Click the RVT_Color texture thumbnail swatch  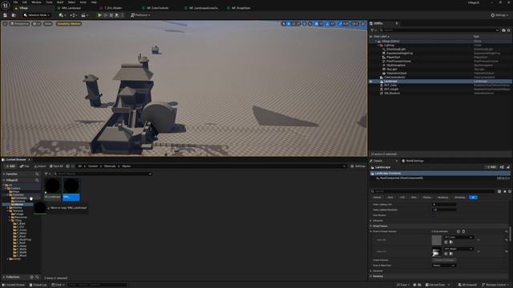[436, 240]
